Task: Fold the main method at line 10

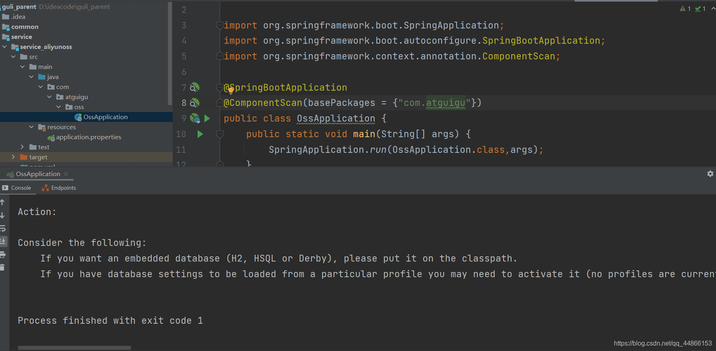Action: coord(220,134)
